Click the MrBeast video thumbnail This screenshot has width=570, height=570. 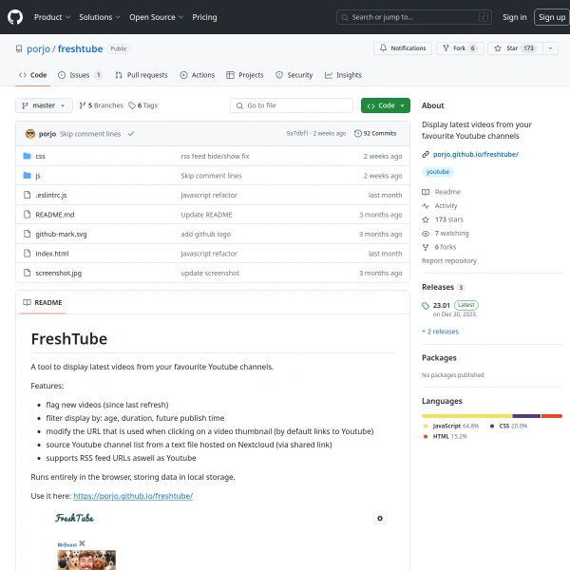86,560
